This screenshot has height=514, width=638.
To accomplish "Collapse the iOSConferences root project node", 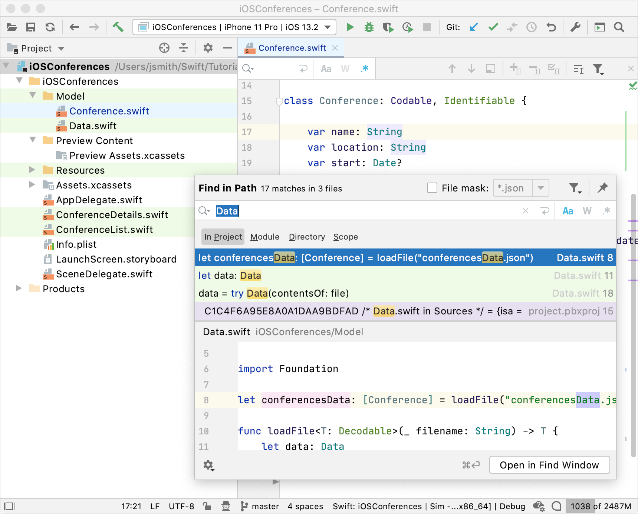I will (x=6, y=66).
